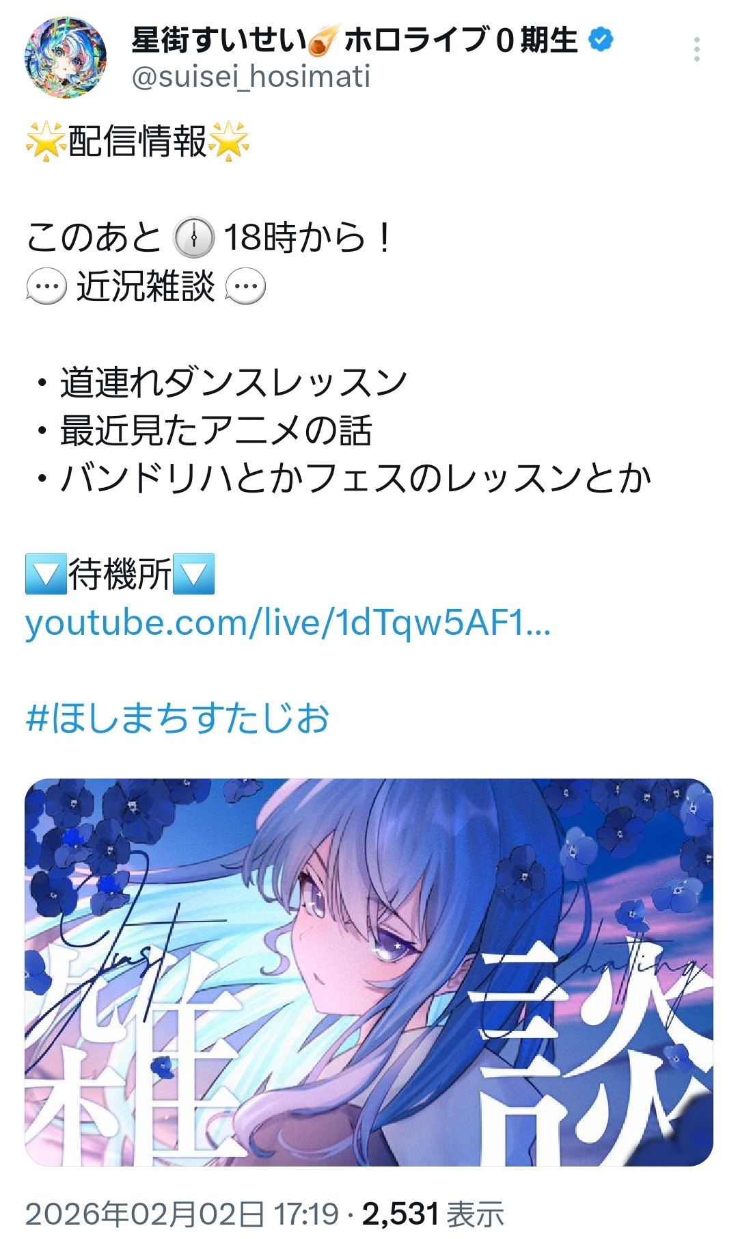This screenshot has height=1239, width=738.
Task: Tap the blue verified badge
Action: point(601,40)
